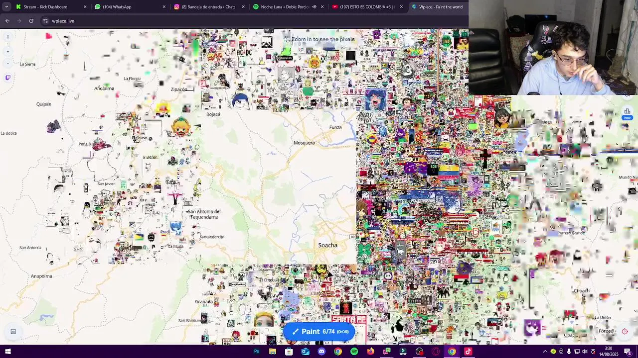Open Firefox from the taskbar

(x=370, y=352)
